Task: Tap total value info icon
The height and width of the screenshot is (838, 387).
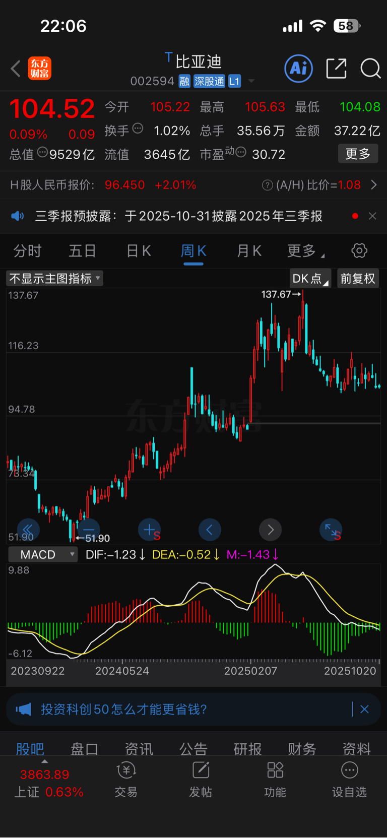Action: [42, 152]
